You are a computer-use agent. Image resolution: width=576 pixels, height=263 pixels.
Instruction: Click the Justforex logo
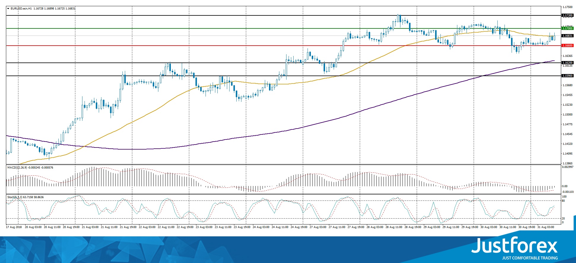pos(515,245)
